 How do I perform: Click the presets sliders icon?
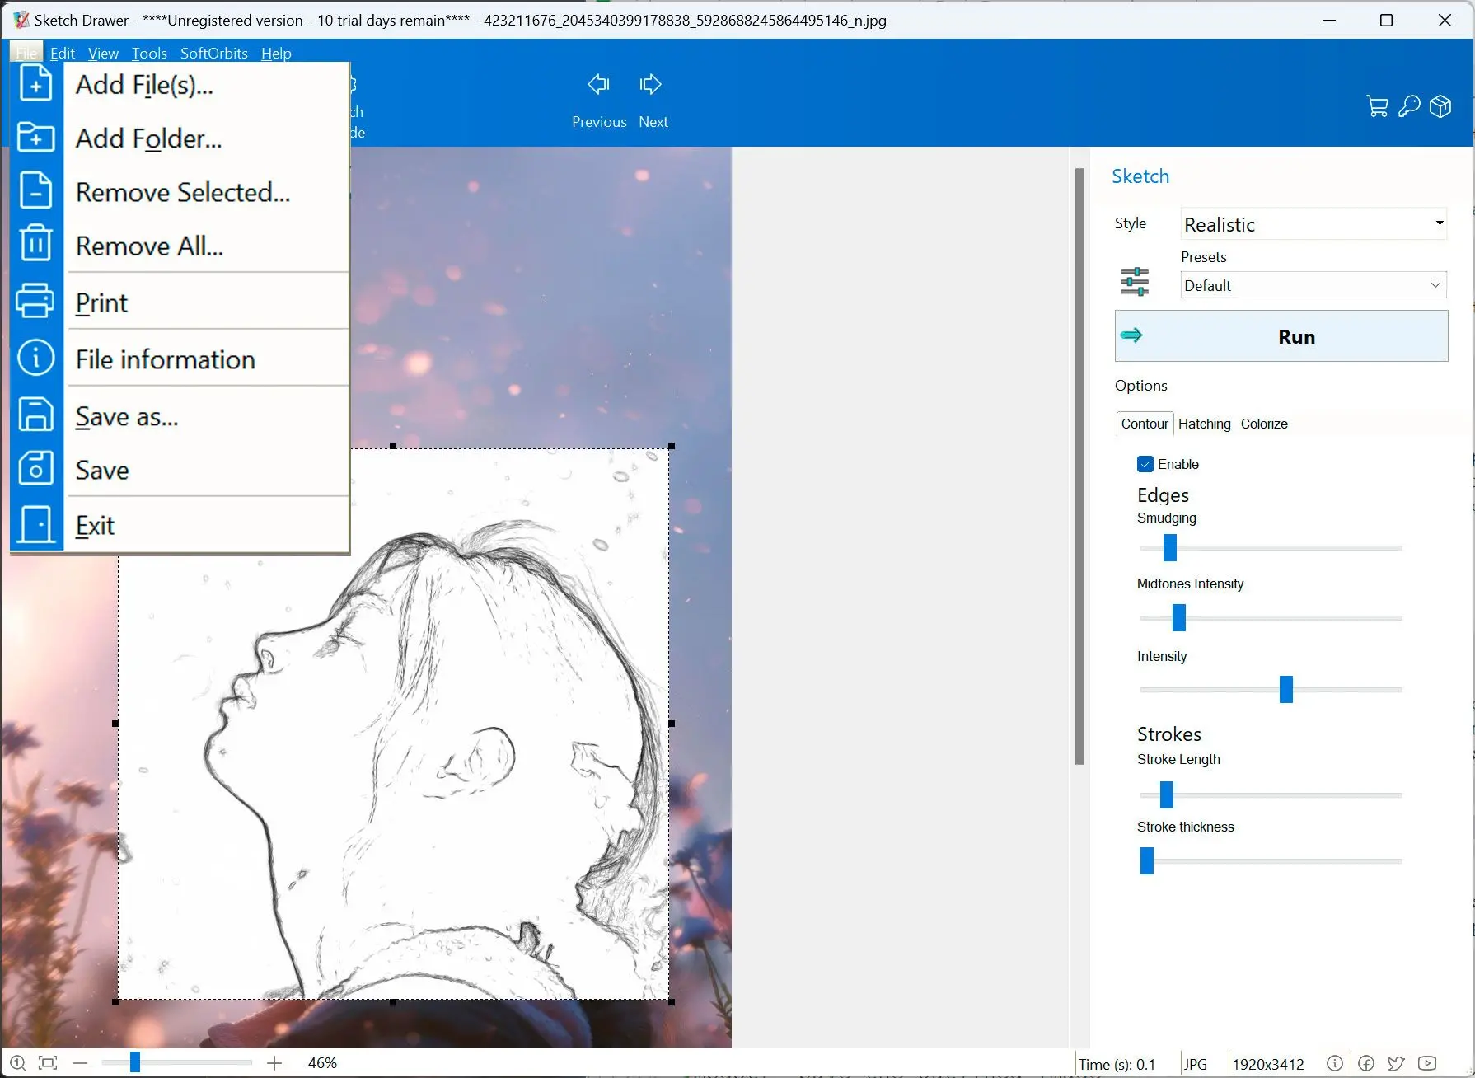[x=1135, y=282]
